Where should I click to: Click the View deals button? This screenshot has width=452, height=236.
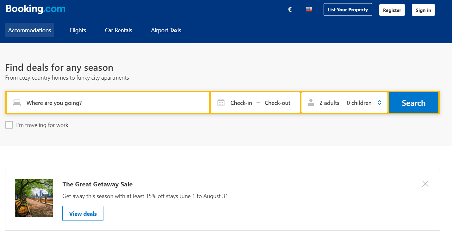tap(83, 214)
